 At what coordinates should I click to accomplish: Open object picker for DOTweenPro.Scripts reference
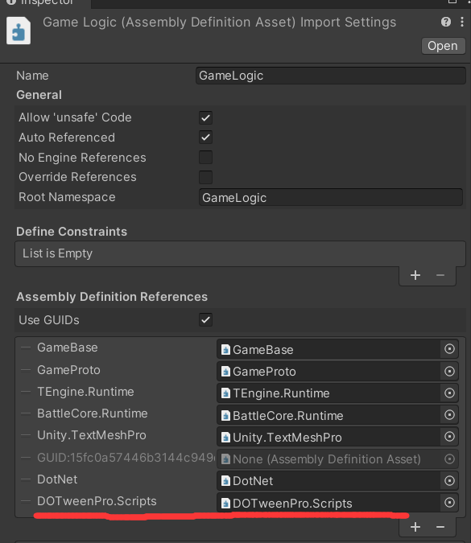pos(449,503)
